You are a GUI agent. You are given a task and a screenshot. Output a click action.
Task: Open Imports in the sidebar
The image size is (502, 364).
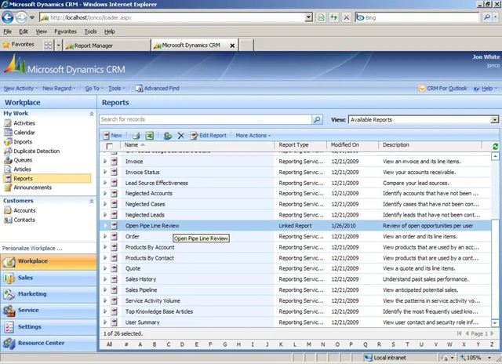pos(23,141)
